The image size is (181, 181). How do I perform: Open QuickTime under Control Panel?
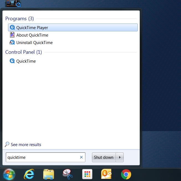pyautogui.click(x=73, y=61)
